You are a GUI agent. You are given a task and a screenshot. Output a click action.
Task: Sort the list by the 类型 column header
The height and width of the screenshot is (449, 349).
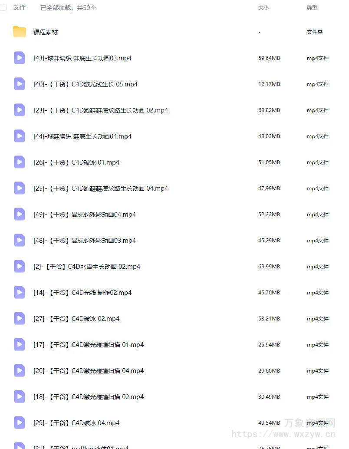tap(312, 8)
